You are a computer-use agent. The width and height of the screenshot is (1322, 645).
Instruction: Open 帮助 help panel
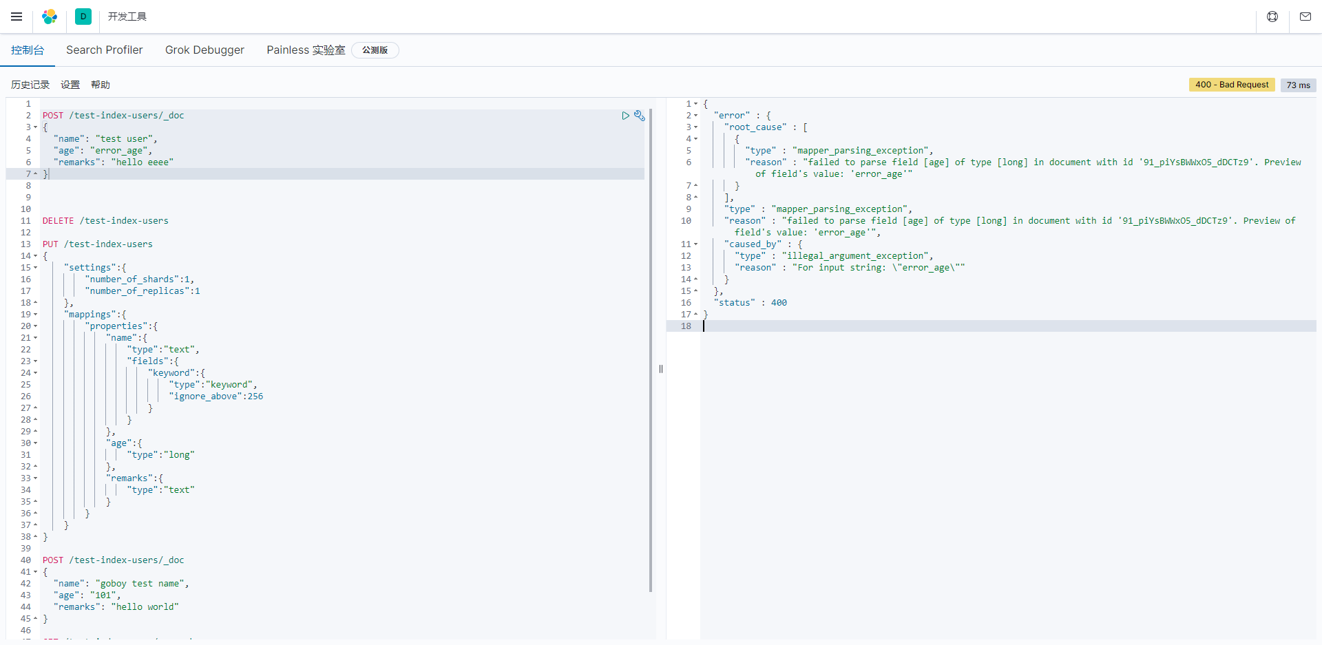tap(101, 85)
